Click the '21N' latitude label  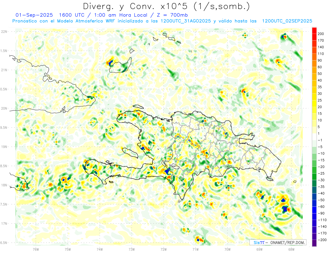(4, 70)
